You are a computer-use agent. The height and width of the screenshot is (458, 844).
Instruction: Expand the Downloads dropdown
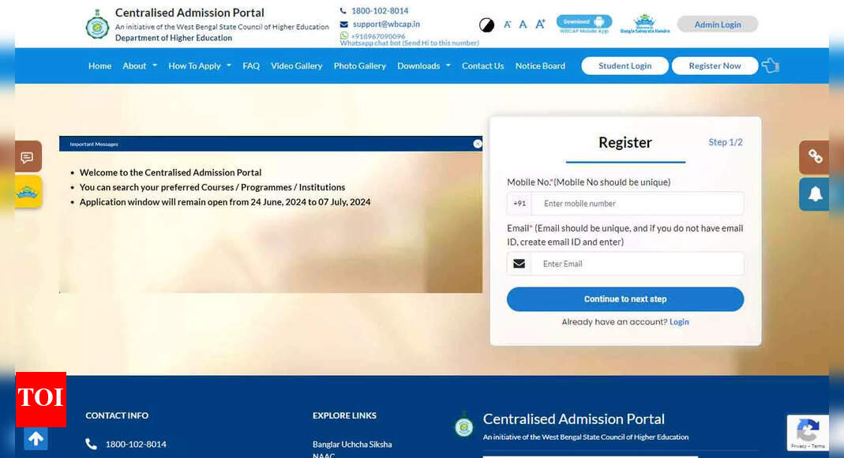pos(423,66)
